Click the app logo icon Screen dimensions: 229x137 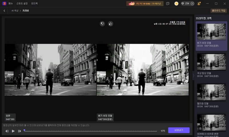click(4, 3)
